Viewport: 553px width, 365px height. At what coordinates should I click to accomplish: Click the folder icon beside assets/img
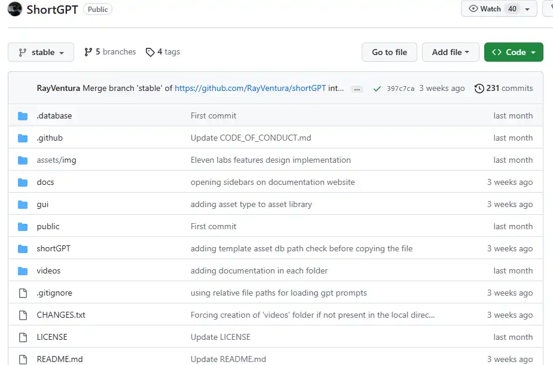pos(23,160)
